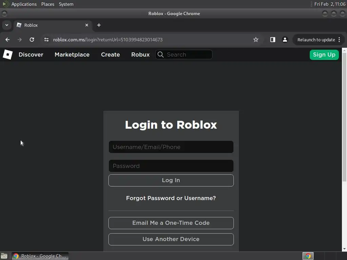Select the Roblox browser tab
Viewport: 347px width, 260px height.
pyautogui.click(x=53, y=25)
